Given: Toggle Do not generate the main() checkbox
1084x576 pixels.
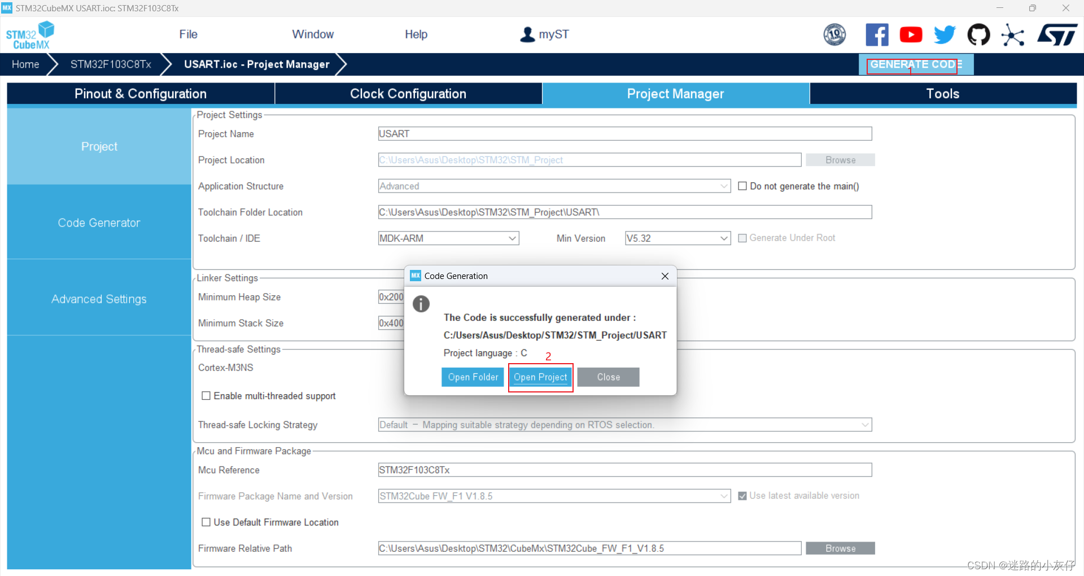Looking at the screenshot, I should coord(742,186).
